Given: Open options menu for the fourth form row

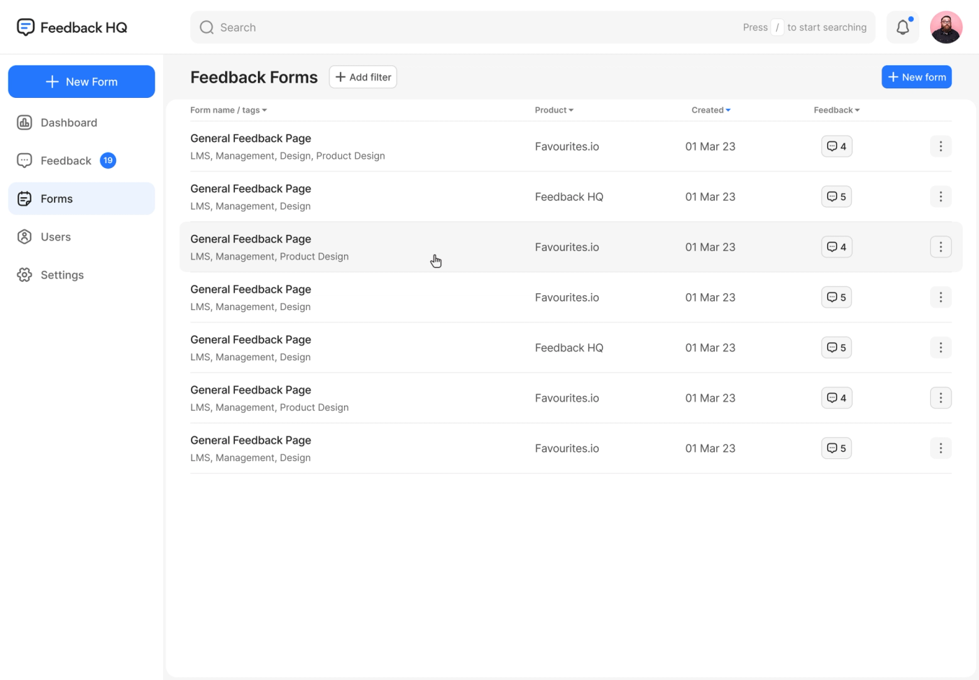Looking at the screenshot, I should coord(941,297).
